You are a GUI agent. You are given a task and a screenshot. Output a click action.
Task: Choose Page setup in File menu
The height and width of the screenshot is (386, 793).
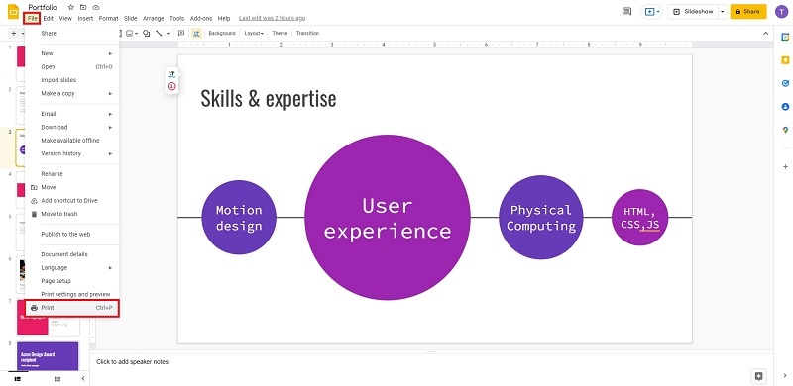(71, 281)
